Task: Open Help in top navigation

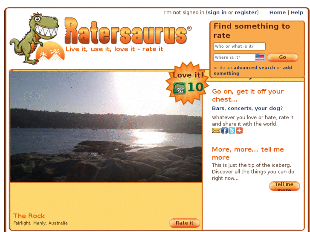Action: click(296, 12)
